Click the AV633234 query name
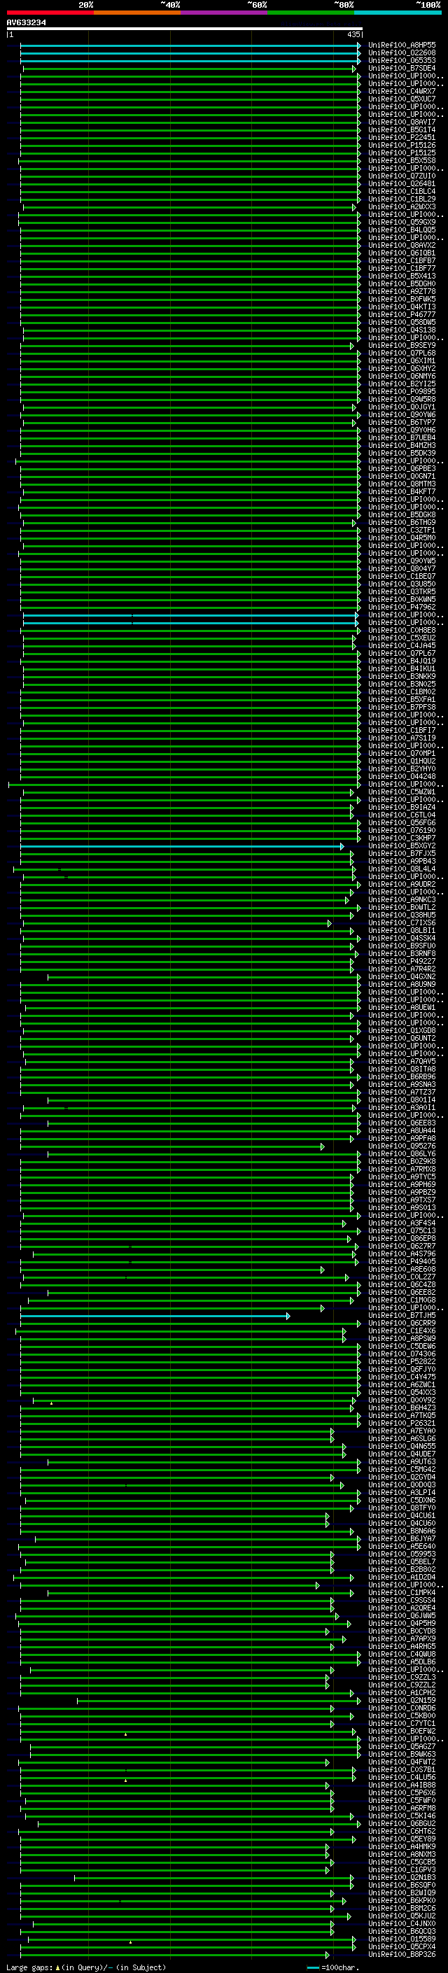Image resolution: width=448 pixels, height=1973 pixels. (26, 23)
